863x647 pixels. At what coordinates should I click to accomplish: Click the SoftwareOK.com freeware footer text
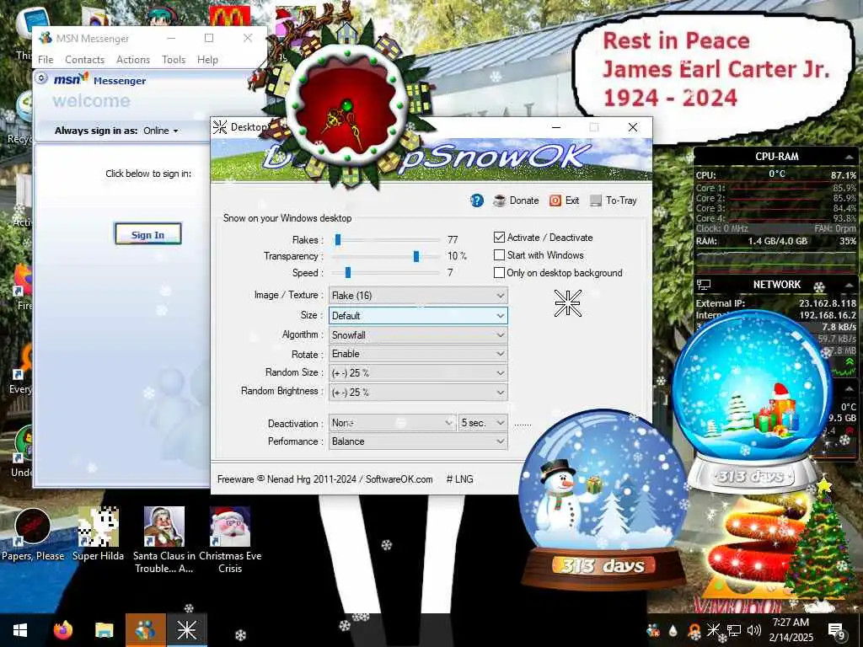325,479
